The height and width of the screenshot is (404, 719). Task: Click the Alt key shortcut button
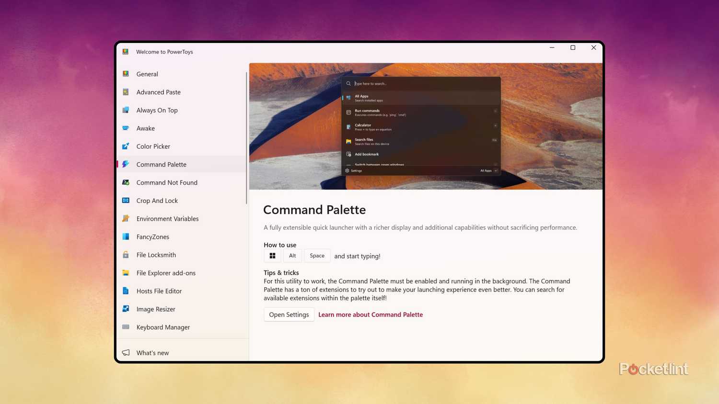point(292,256)
